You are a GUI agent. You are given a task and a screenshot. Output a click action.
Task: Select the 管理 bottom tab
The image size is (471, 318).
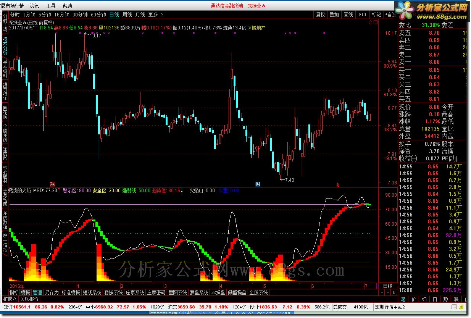37,293
